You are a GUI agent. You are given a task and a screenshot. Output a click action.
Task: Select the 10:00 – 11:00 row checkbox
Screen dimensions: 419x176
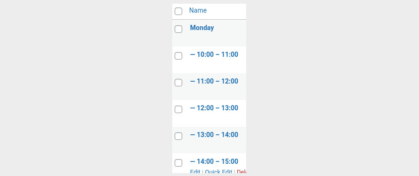(x=178, y=56)
